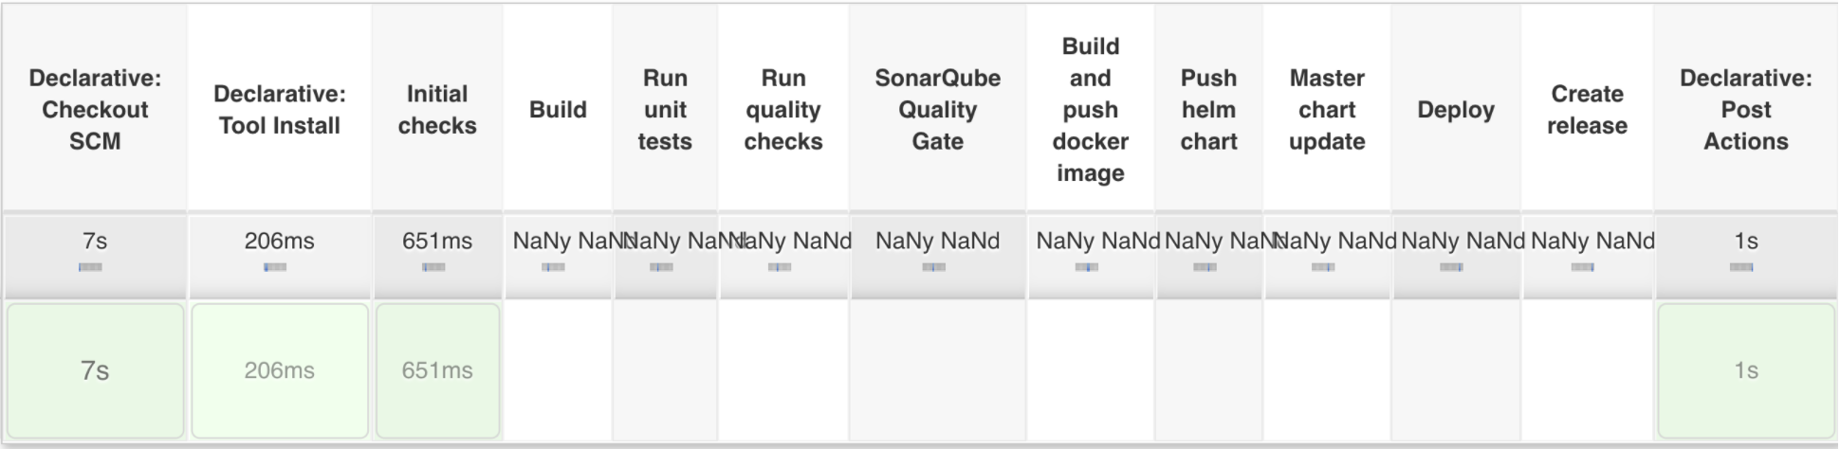The image size is (1840, 449).
Task: Click the progress bar under SonarQube average
Action: [x=933, y=268]
